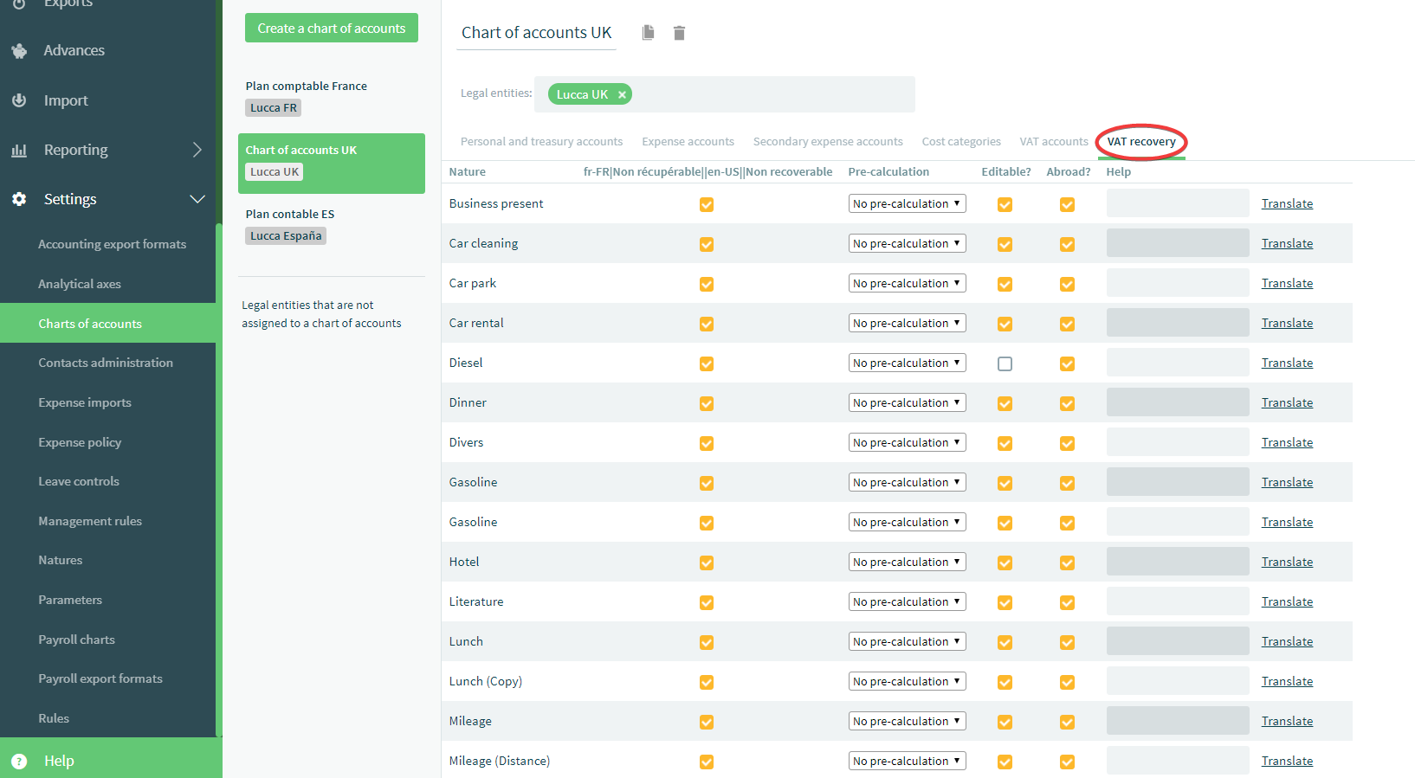This screenshot has height=778, width=1415.
Task: Uncheck Editable for Car park
Action: 1005,284
